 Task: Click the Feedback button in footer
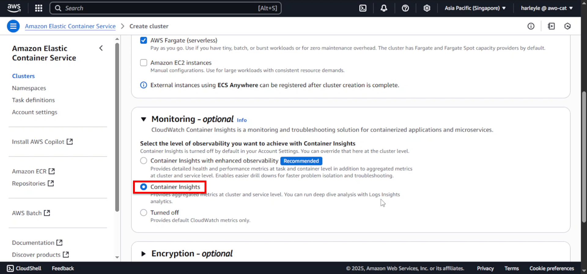(63, 268)
